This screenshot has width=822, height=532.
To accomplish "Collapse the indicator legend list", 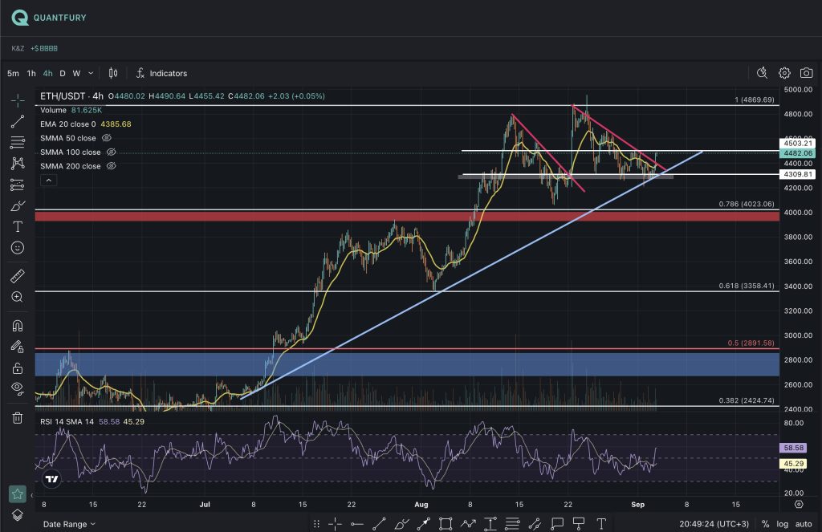I will pos(48,181).
